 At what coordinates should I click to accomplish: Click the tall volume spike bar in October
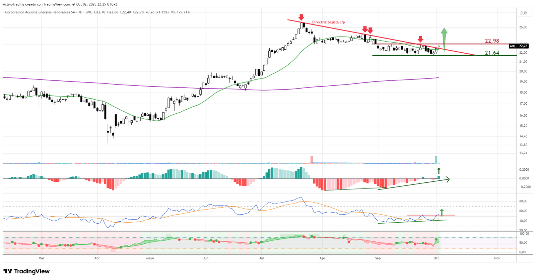(436, 160)
